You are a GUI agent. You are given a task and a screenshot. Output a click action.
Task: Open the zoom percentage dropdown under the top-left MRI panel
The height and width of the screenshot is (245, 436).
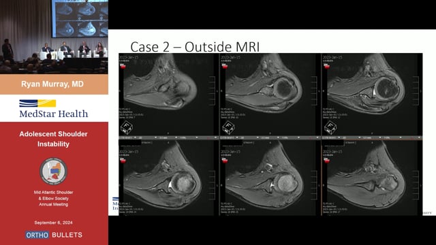[189, 137]
